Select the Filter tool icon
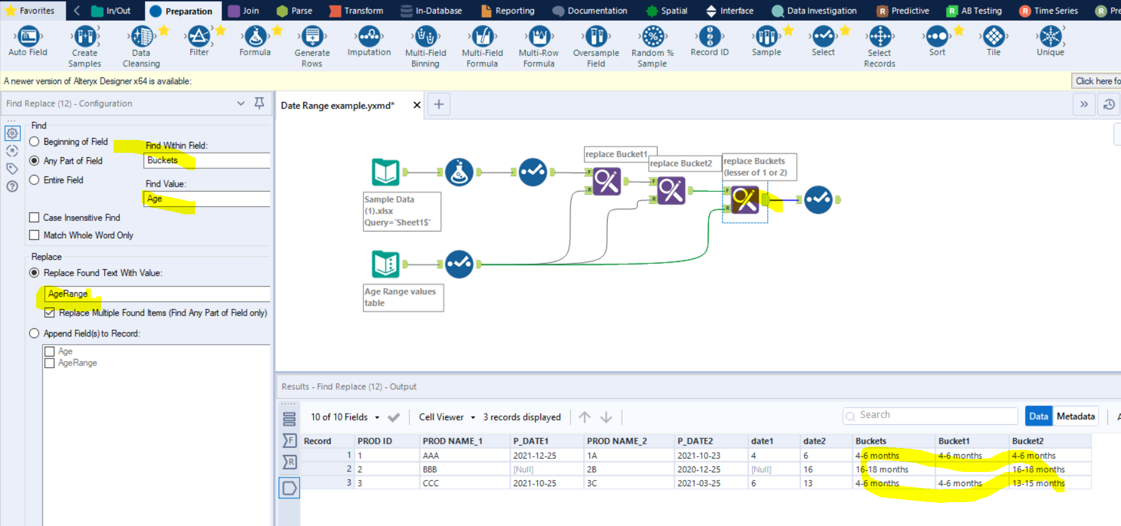 199,37
